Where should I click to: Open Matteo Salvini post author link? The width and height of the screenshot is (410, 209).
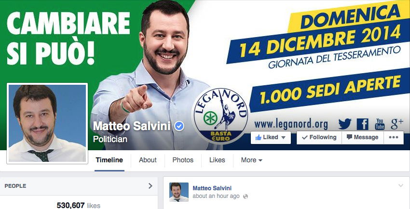[212, 188]
